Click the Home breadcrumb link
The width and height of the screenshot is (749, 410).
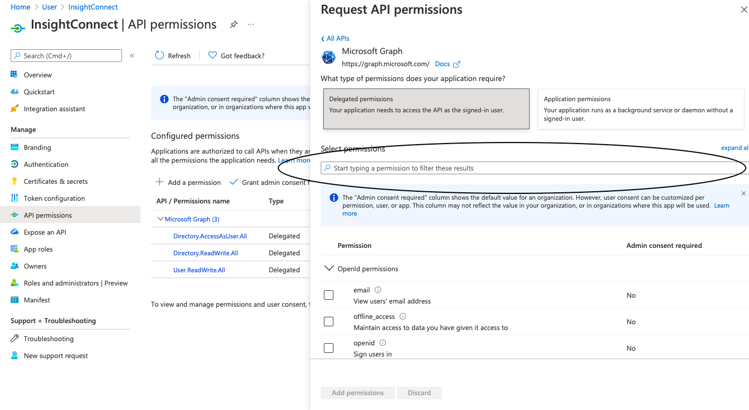coord(20,7)
